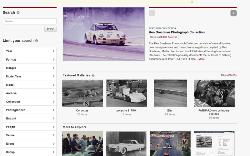250x156 pixels.
Task: Open the PANHARD engines gallery thumbnail
Action: pyautogui.click(x=214, y=93)
